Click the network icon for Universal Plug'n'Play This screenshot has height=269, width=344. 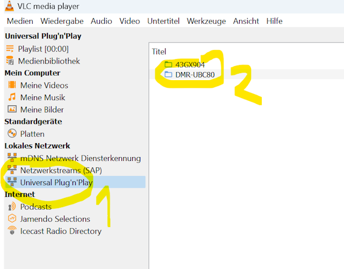[x=12, y=182]
